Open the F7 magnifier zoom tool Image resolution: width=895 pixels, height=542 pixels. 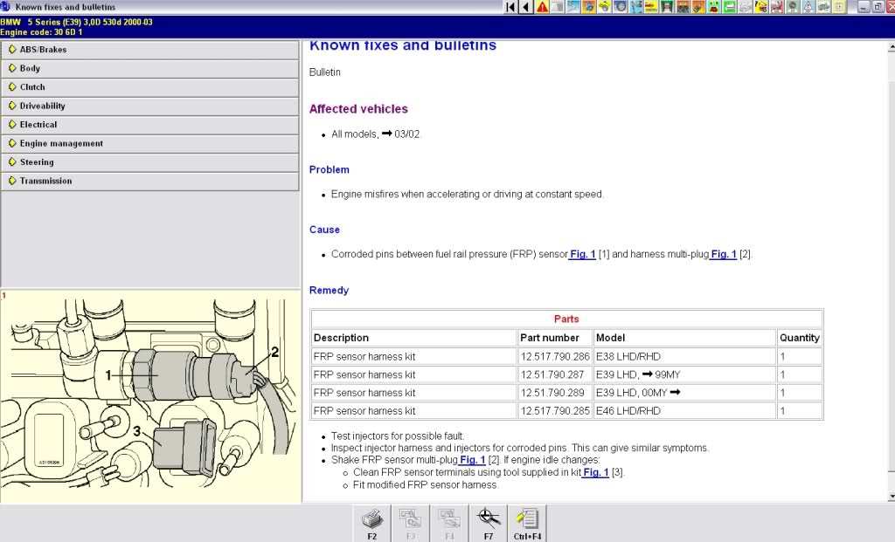[489, 521]
